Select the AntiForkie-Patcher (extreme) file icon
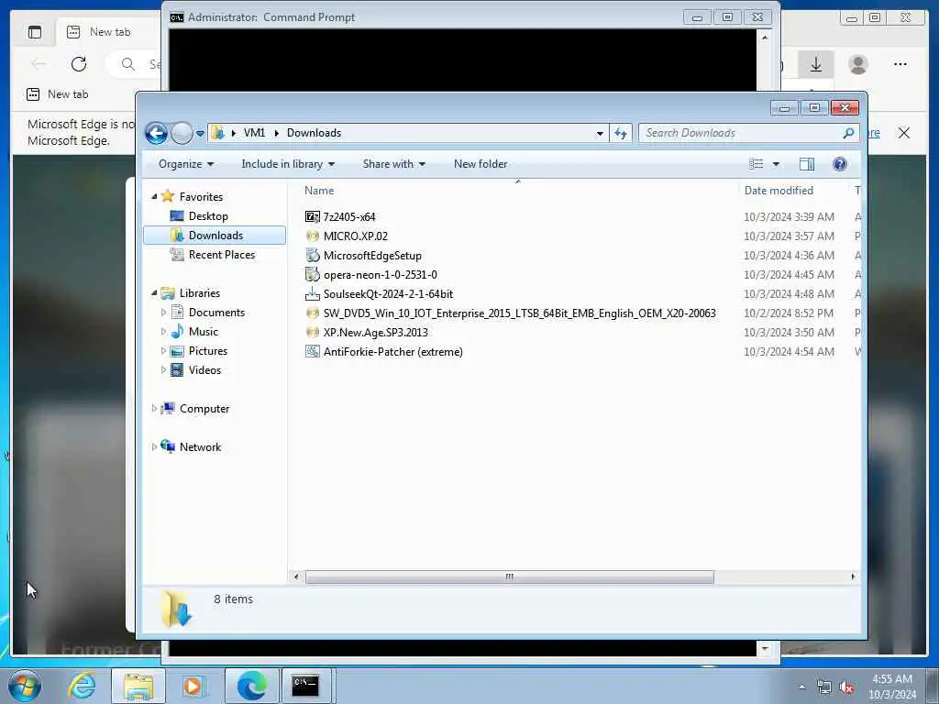This screenshot has height=704, width=939. click(312, 351)
